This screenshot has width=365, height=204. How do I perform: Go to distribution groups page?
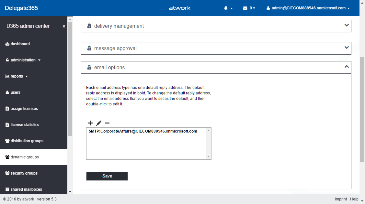(27, 141)
